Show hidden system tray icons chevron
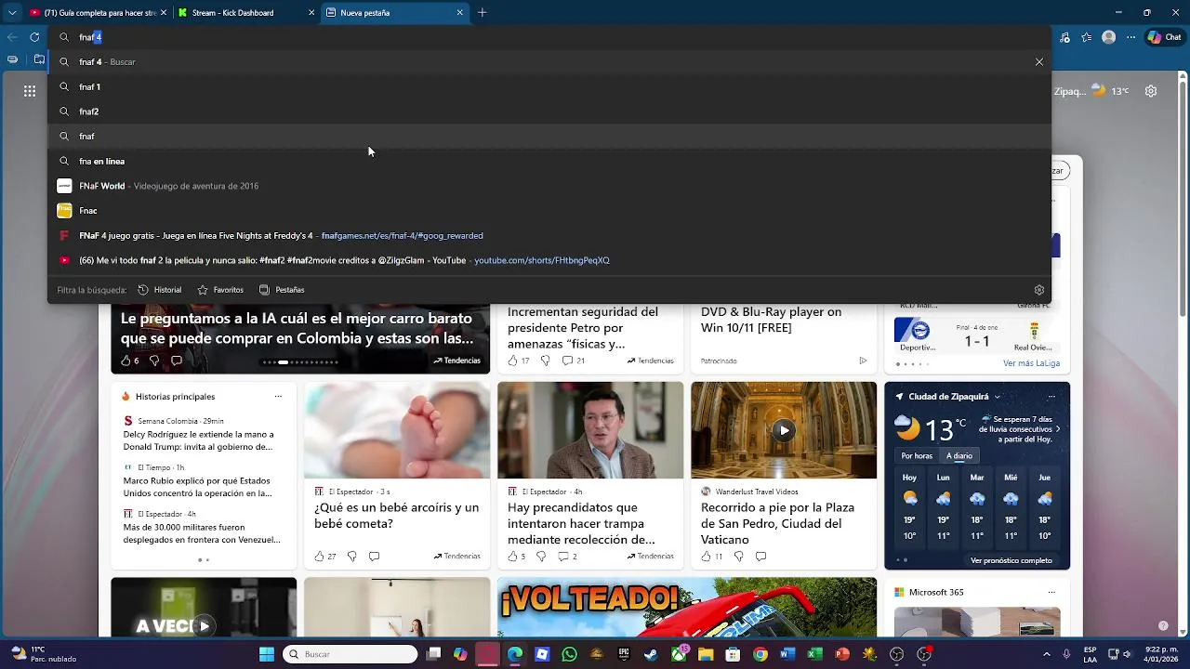Viewport: 1190px width, 669px height. click(x=1046, y=654)
